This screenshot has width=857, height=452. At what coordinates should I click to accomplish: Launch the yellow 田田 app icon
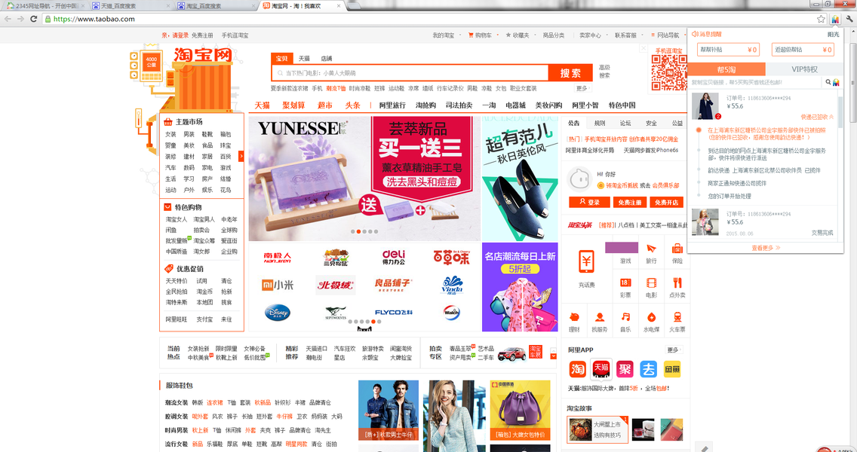671,369
